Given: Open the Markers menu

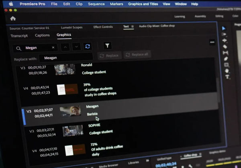Looking at the screenshot, I should (116, 4).
